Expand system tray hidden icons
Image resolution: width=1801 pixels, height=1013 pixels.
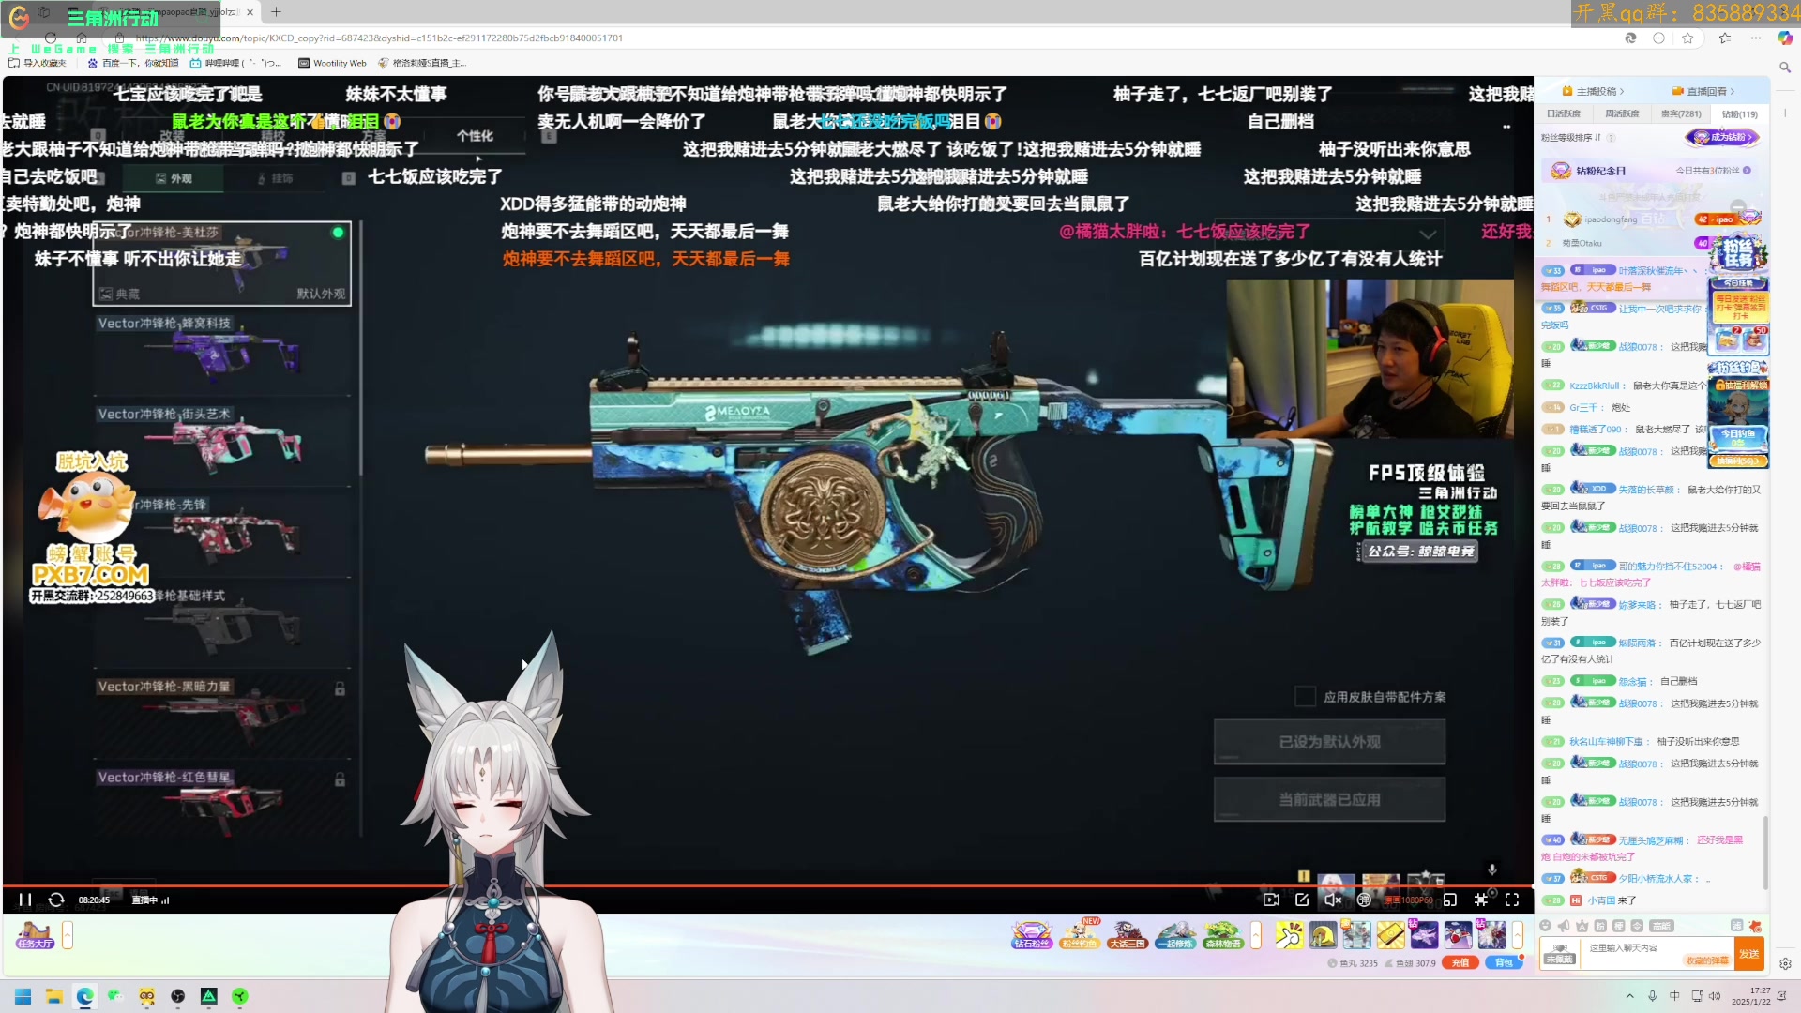pos(1630,996)
